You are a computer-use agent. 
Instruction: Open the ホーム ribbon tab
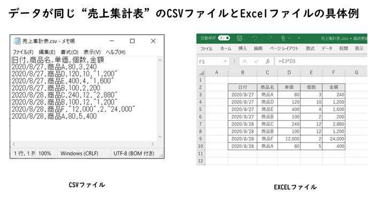pyautogui.click(x=226, y=49)
